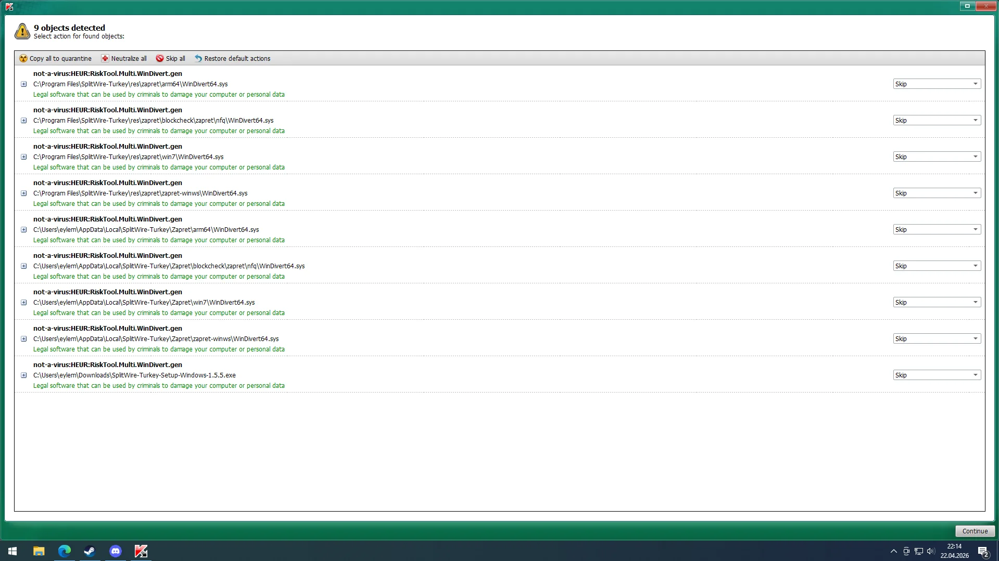Expand the AppData zapret-winws WinDivert64.sys entry
This screenshot has height=561, width=999.
point(23,338)
